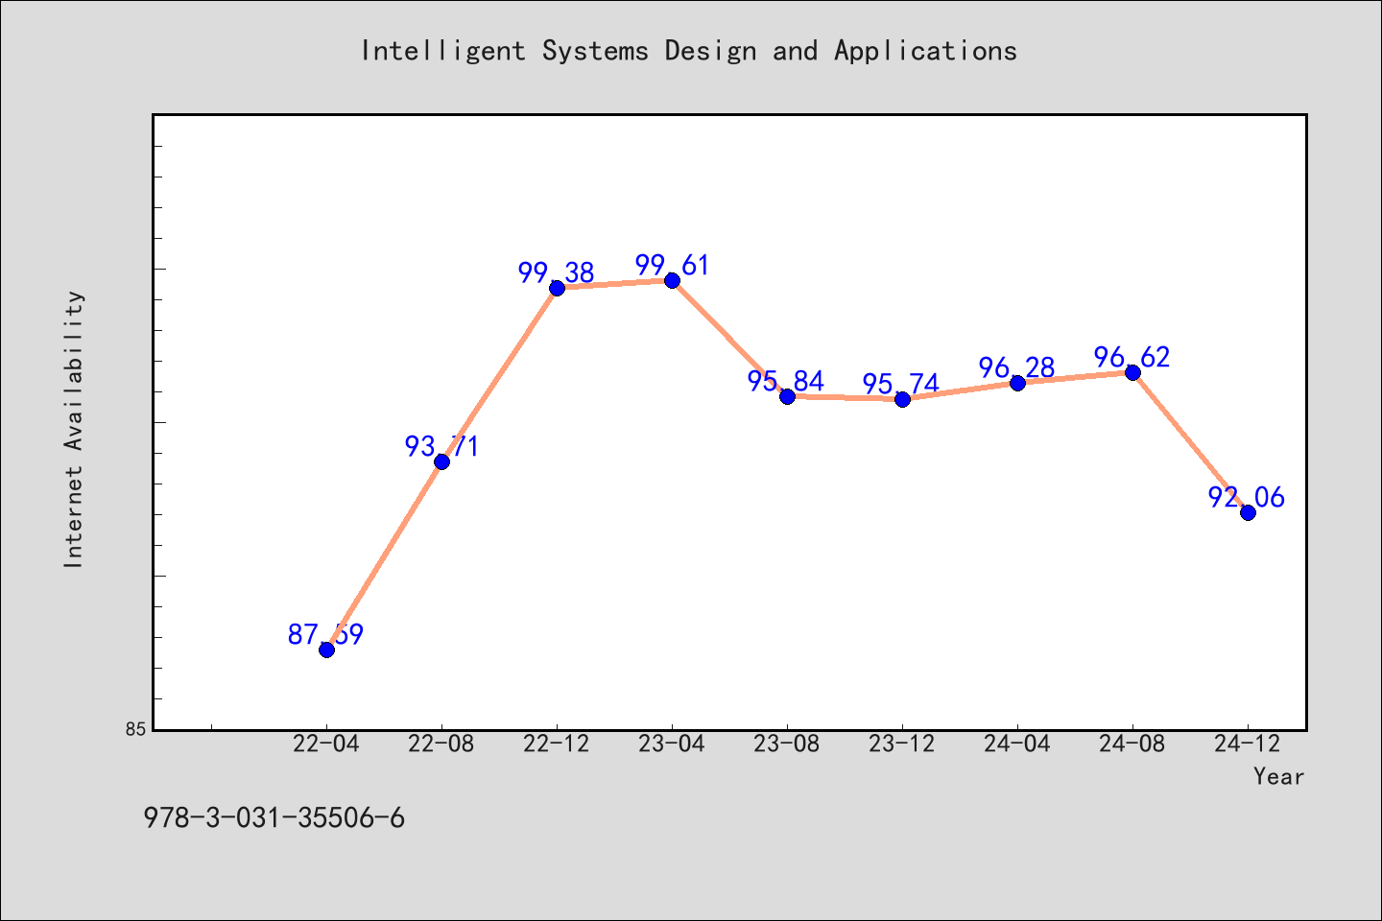Image resolution: width=1382 pixels, height=921 pixels.
Task: Select the data point labeled 99.38
Action: point(557,288)
